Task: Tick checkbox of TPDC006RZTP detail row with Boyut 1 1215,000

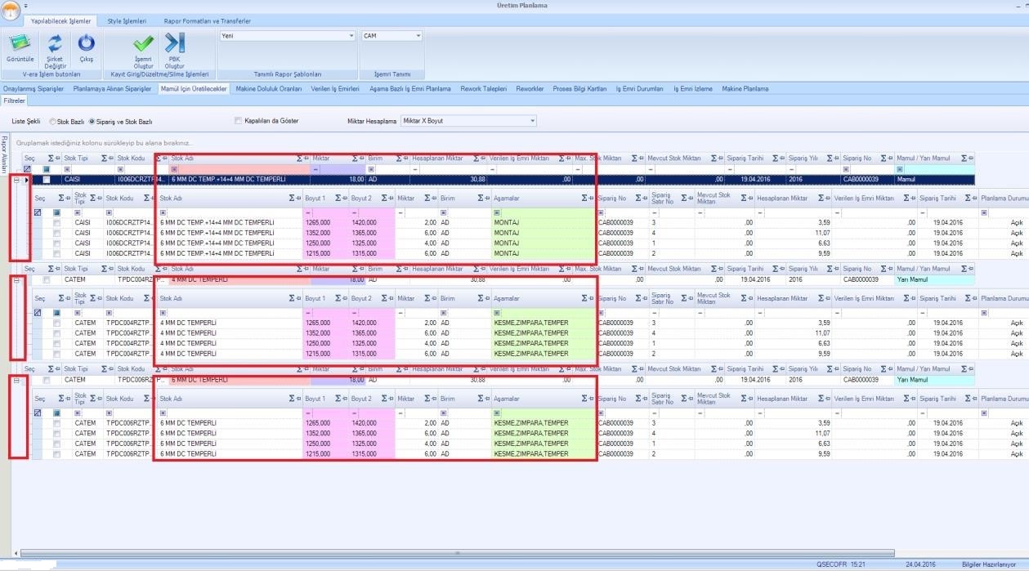Action: pos(56,454)
